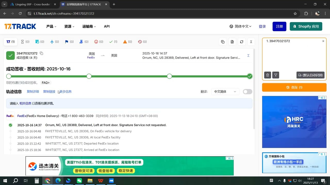The height and width of the screenshot is (185, 330).
Task: Filter by delivered checkmark status tab
Action: click(x=113, y=42)
